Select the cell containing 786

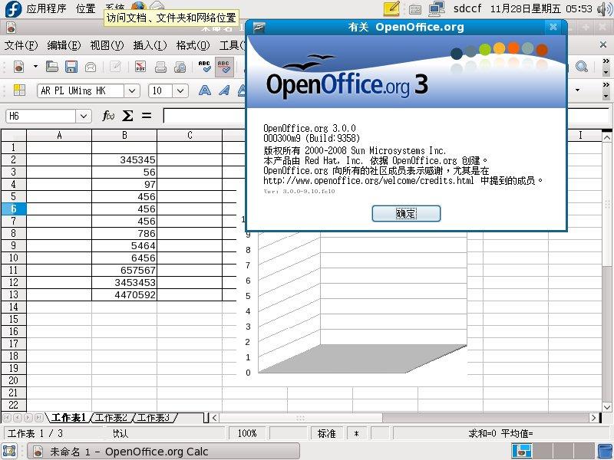[124, 233]
